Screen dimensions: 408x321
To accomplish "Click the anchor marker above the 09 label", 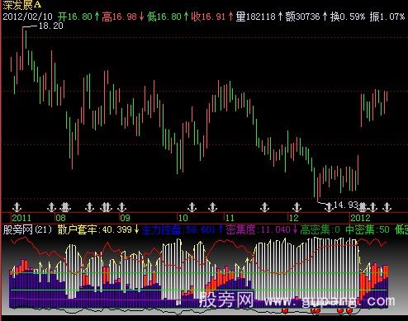I will pyautogui.click(x=121, y=207).
